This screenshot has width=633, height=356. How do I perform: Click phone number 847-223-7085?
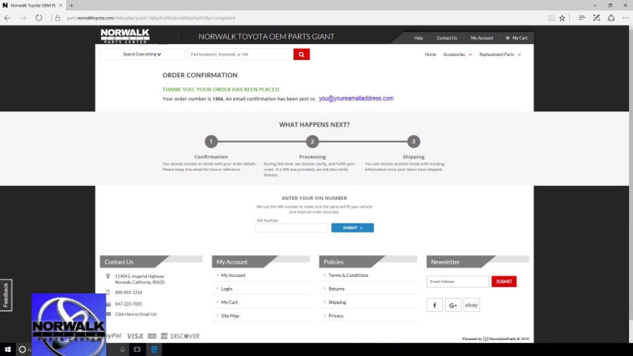pos(129,304)
